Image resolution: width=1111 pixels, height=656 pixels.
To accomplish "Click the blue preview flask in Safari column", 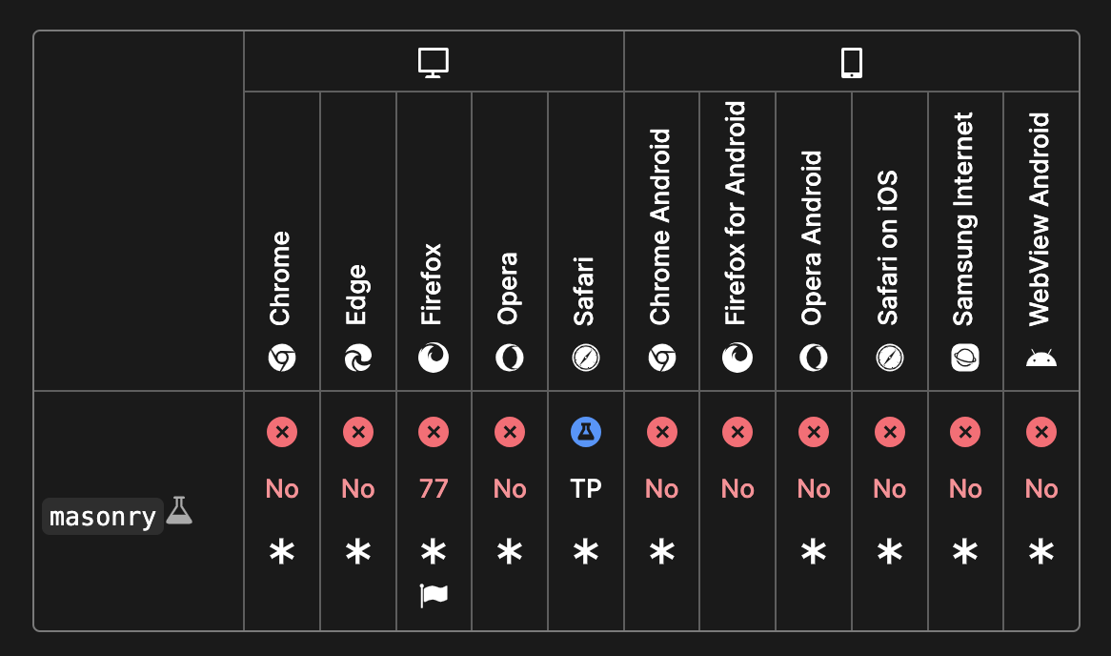I will point(586,432).
